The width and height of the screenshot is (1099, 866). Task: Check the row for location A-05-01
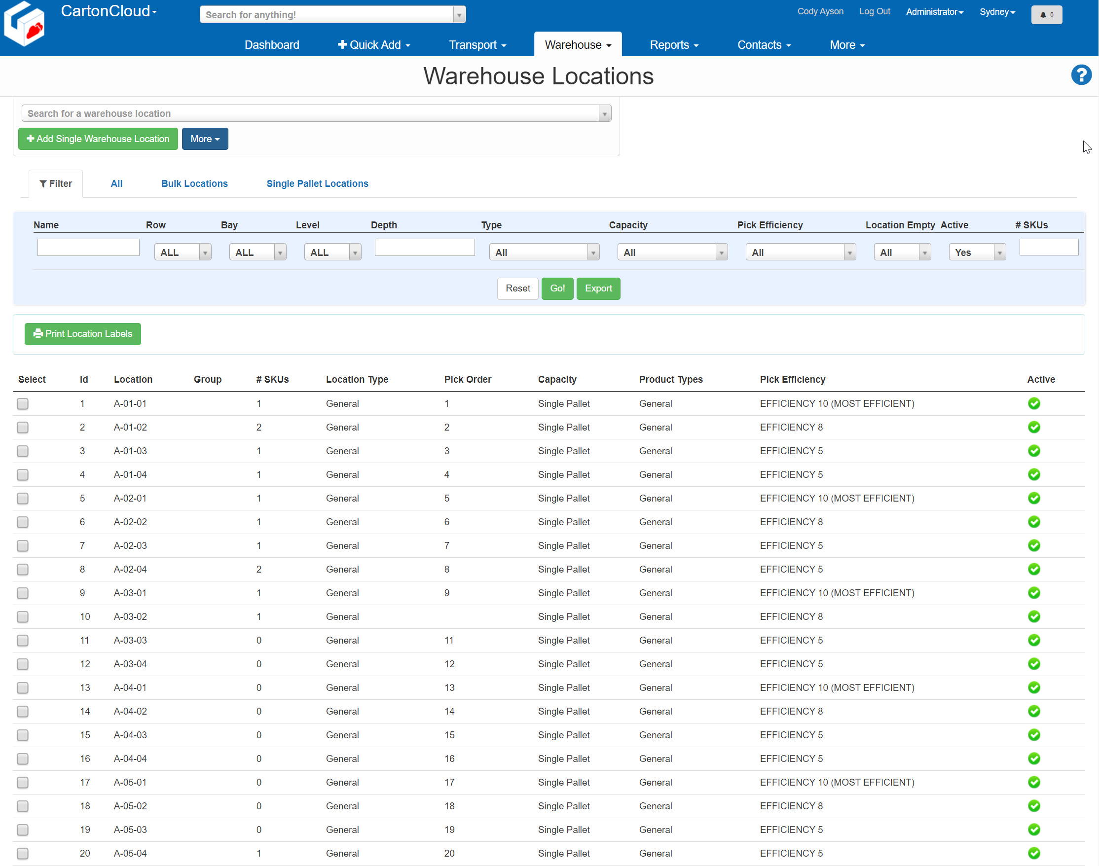(22, 782)
